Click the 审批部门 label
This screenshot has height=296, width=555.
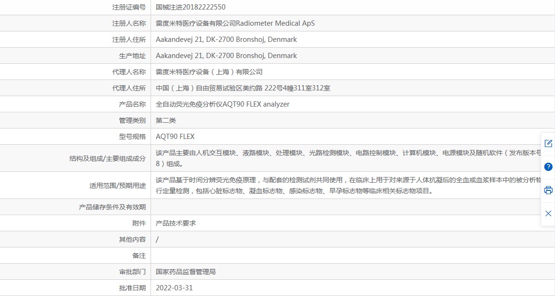[132, 272]
